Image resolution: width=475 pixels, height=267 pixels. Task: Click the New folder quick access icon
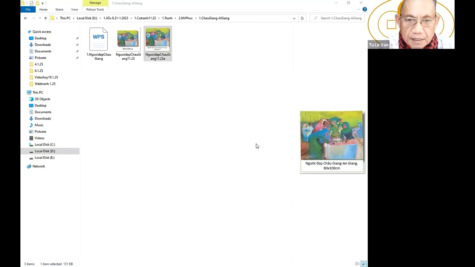[x=37, y=3]
